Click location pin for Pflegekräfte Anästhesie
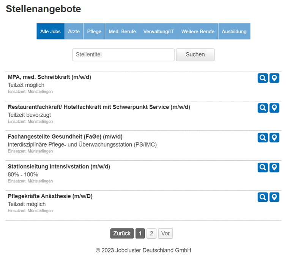287x257 pixels. [274, 197]
